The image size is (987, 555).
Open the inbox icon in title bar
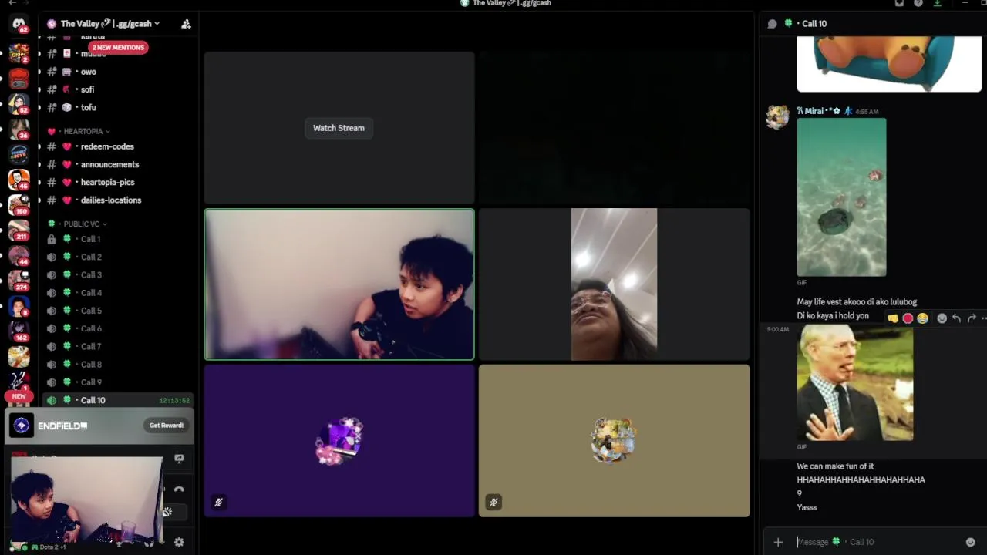(x=899, y=3)
